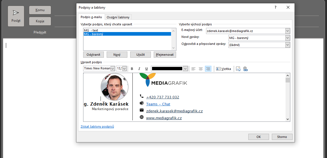Screen dimensions: 327x158
Task: Select the 'MG - text' signature
Action: pyautogui.click(x=91, y=30)
